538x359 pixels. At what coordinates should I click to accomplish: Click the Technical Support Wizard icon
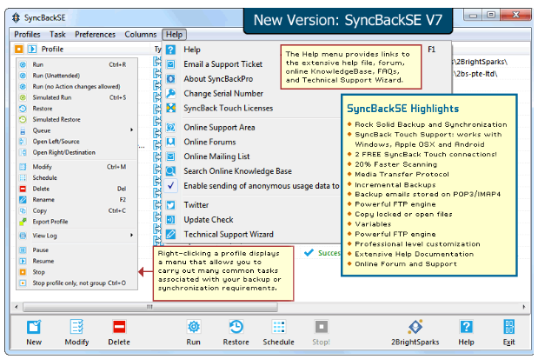pyautogui.click(x=170, y=235)
